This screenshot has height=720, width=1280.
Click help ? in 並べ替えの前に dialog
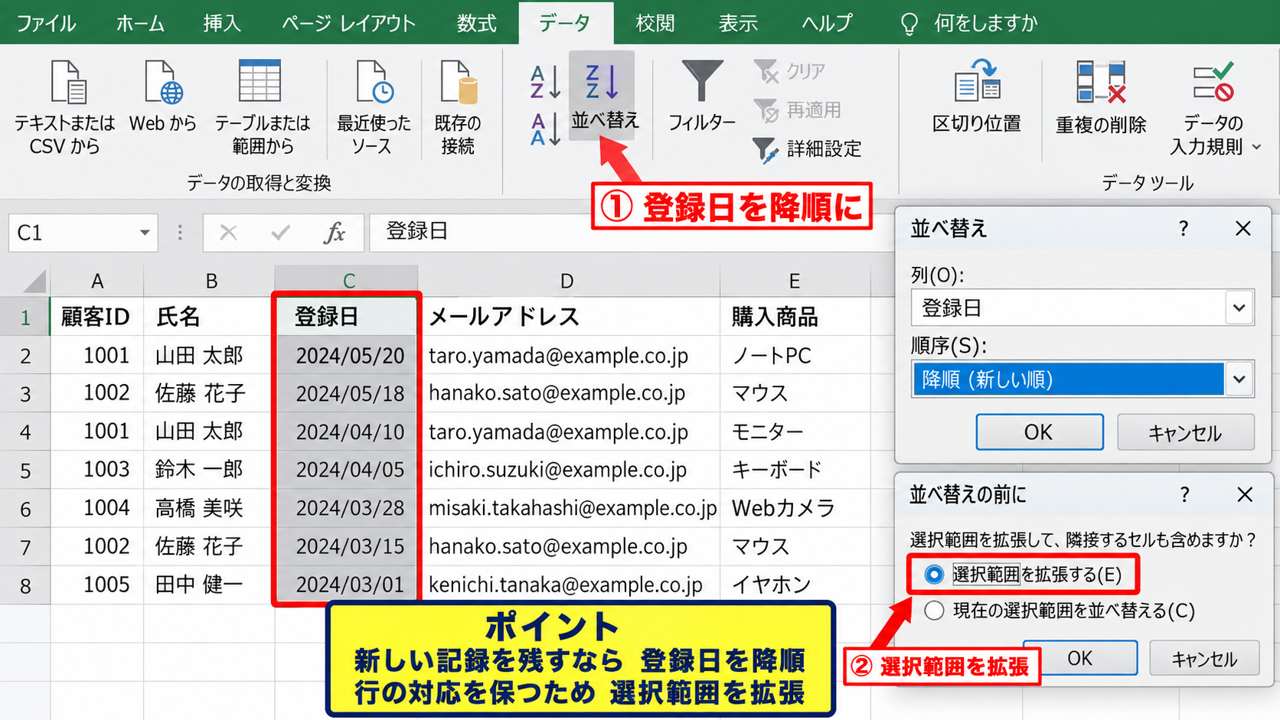[x=1184, y=495]
